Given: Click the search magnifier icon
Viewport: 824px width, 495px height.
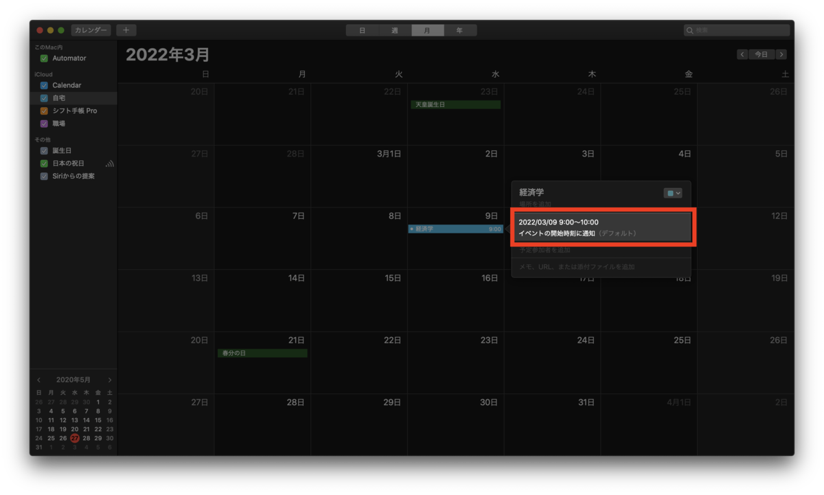Looking at the screenshot, I should (689, 30).
